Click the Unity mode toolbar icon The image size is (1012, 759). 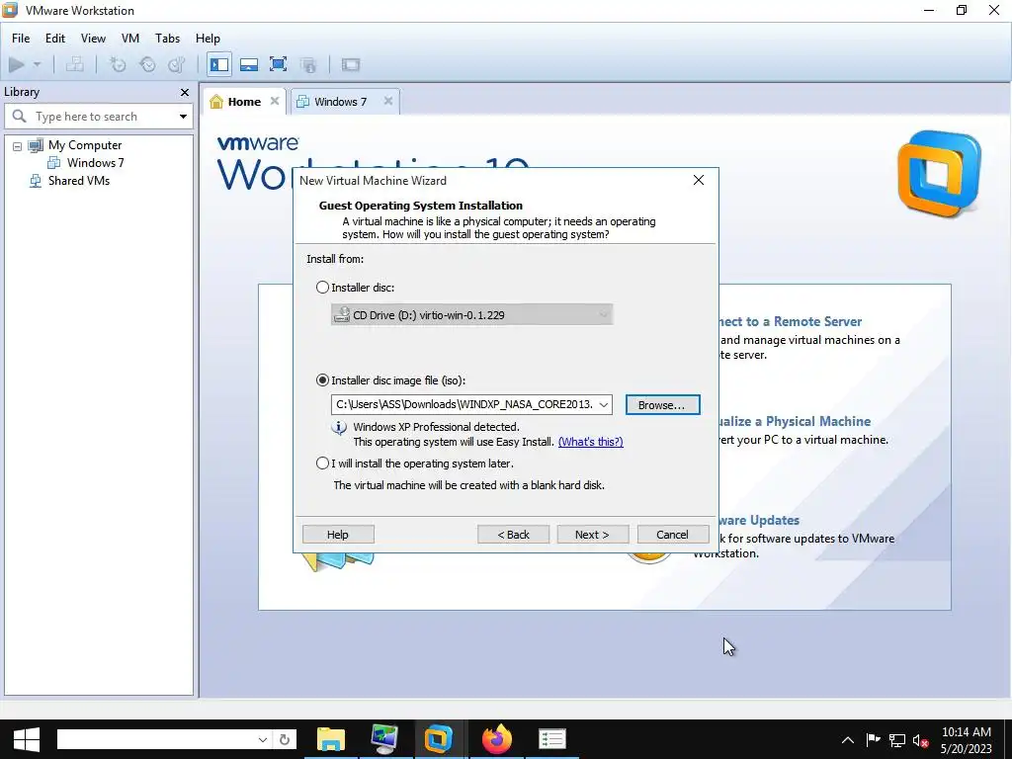click(x=308, y=64)
